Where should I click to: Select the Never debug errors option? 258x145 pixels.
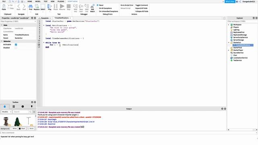tap(100, 5)
